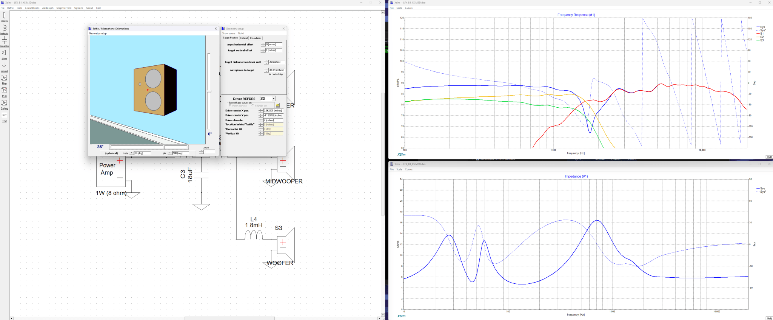The image size is (773, 320).
Task: Adjust the zoom stepper
Action: 202,151
